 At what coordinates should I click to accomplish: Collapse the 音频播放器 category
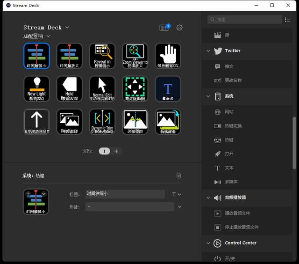pyautogui.click(x=208, y=198)
